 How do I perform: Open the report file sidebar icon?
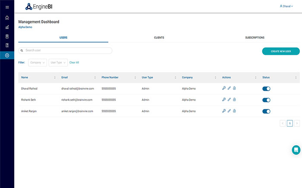point(7,45)
